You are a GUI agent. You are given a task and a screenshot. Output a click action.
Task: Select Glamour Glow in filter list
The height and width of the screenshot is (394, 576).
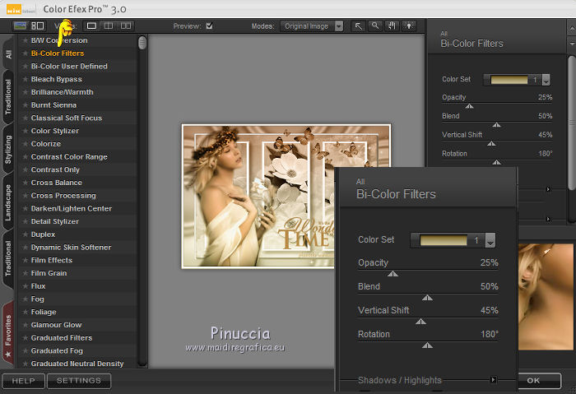point(56,325)
